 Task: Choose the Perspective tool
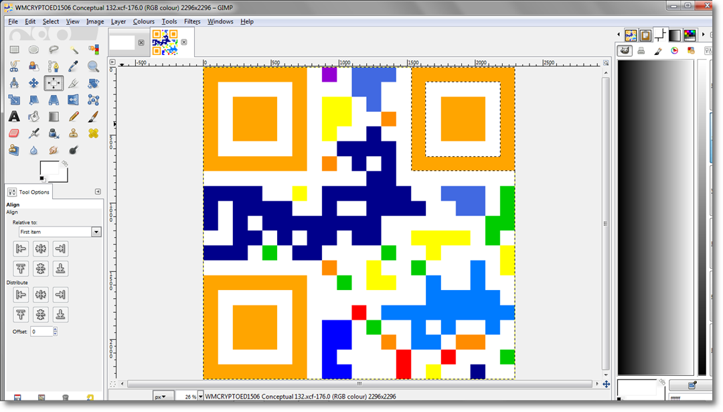pos(54,100)
